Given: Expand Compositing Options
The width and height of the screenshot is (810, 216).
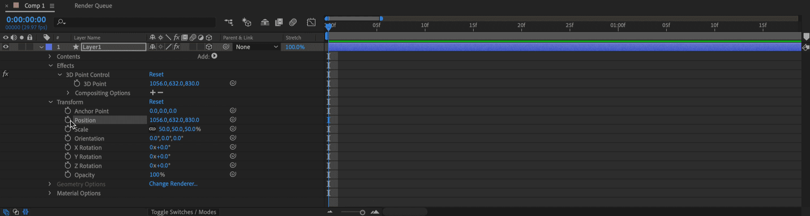Looking at the screenshot, I should (x=68, y=93).
